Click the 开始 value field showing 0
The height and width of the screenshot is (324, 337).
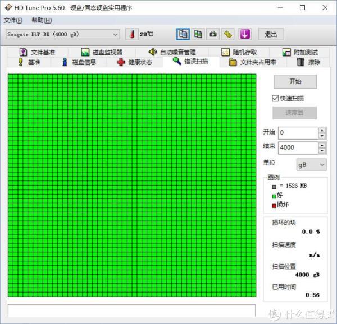pyautogui.click(x=298, y=133)
